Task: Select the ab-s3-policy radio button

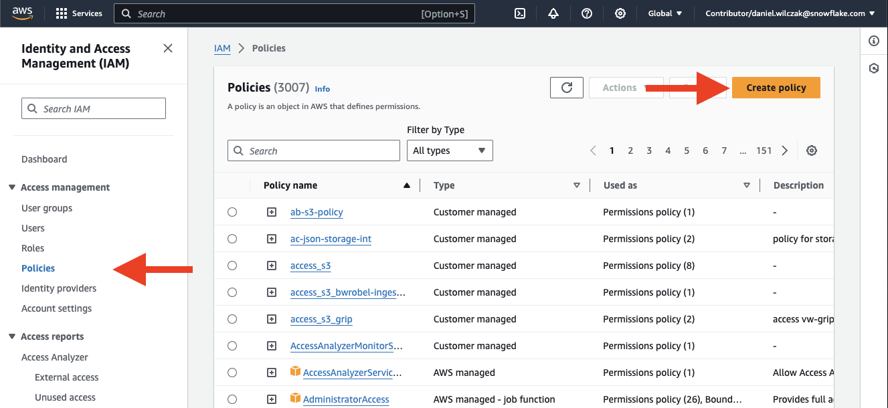Action: (232, 212)
